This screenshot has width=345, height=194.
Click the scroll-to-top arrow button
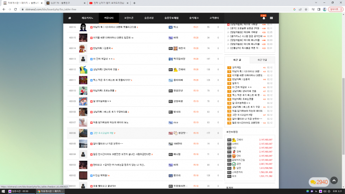334,181
